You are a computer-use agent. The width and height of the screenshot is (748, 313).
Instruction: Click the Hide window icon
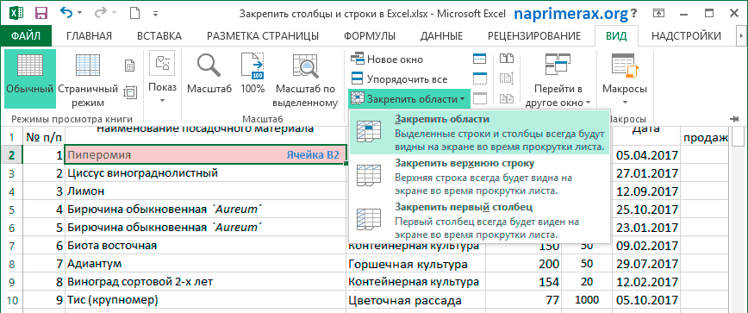point(479,78)
